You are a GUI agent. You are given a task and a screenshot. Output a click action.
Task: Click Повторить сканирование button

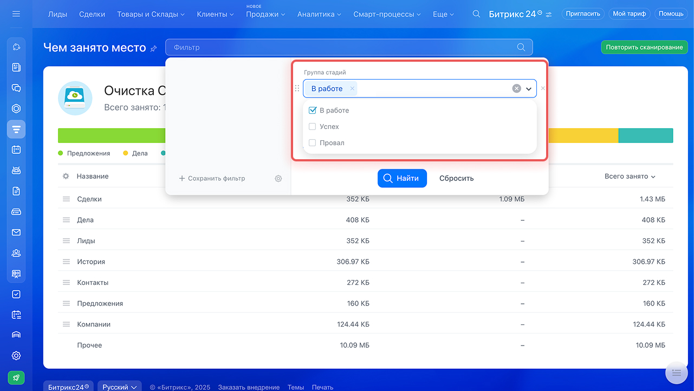tap(644, 47)
